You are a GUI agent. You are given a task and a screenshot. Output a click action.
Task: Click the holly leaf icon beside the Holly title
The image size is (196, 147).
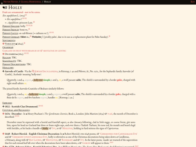click(x=5, y=8)
